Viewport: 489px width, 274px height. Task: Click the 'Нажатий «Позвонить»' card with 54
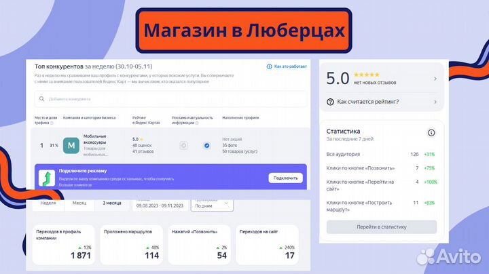(x=199, y=245)
